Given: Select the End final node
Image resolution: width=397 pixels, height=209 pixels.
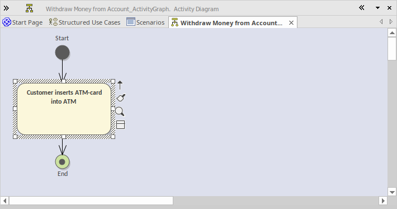Looking at the screenshot, I should 62,162.
